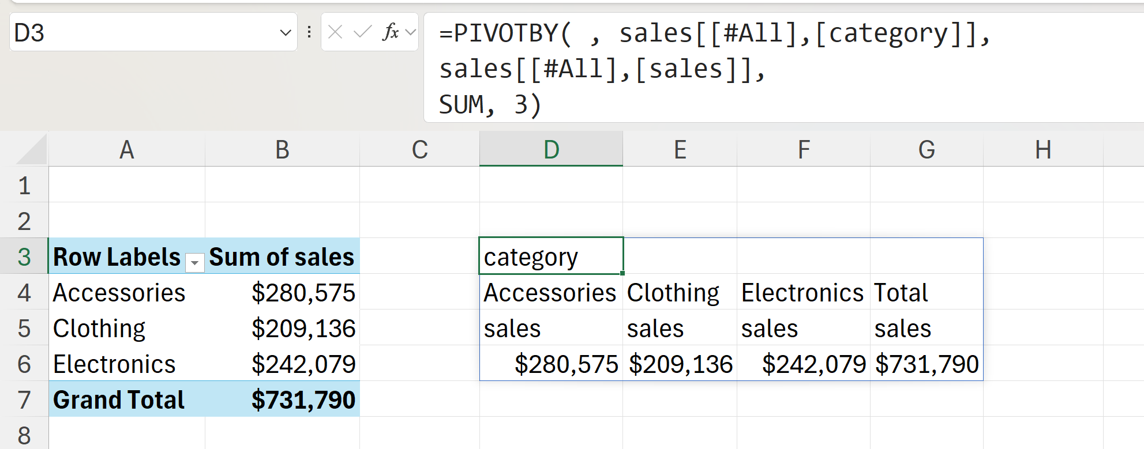Select the Electronics cell in column F
The image size is (1144, 449).
click(x=803, y=293)
